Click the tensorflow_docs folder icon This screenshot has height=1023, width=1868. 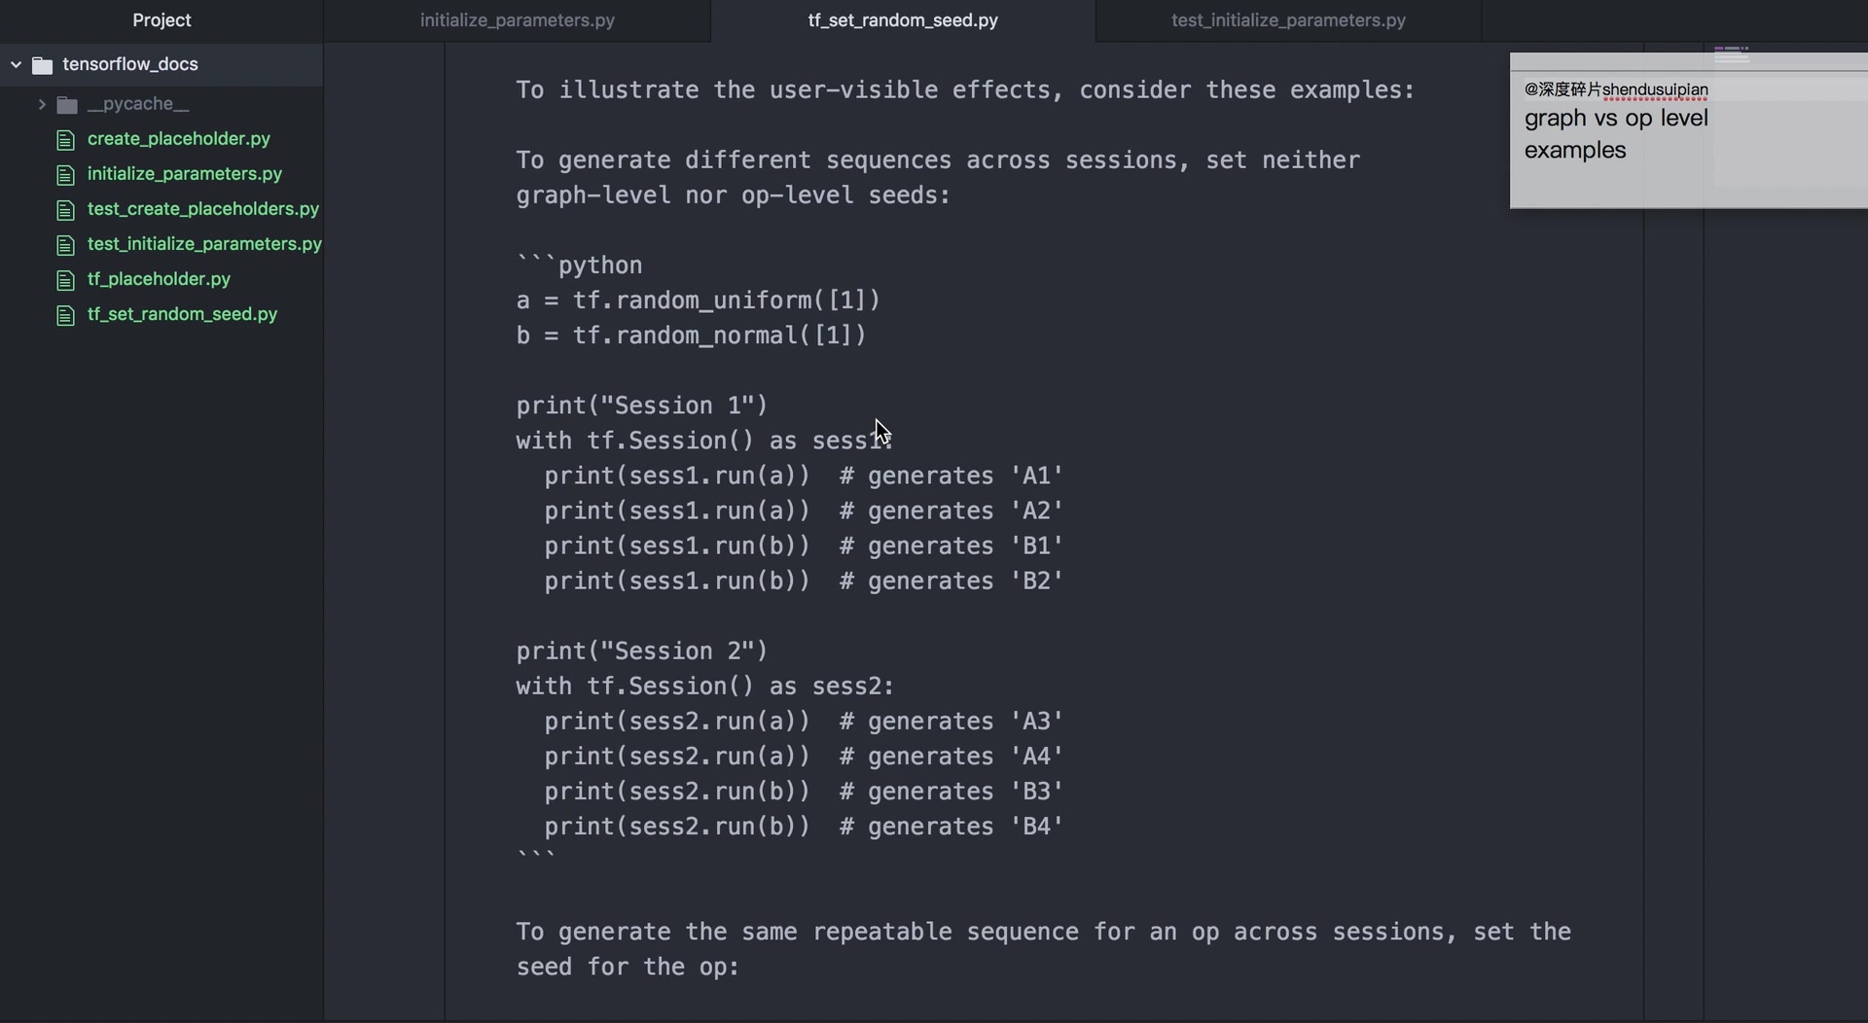click(x=42, y=65)
